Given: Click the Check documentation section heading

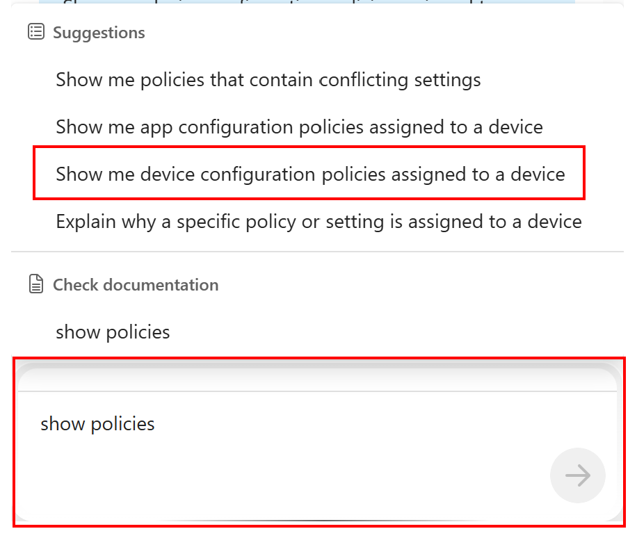Looking at the screenshot, I should 136,285.
